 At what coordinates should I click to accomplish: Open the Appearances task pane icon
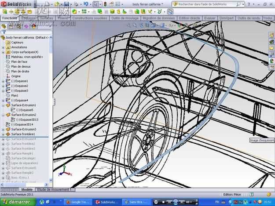point(272,61)
